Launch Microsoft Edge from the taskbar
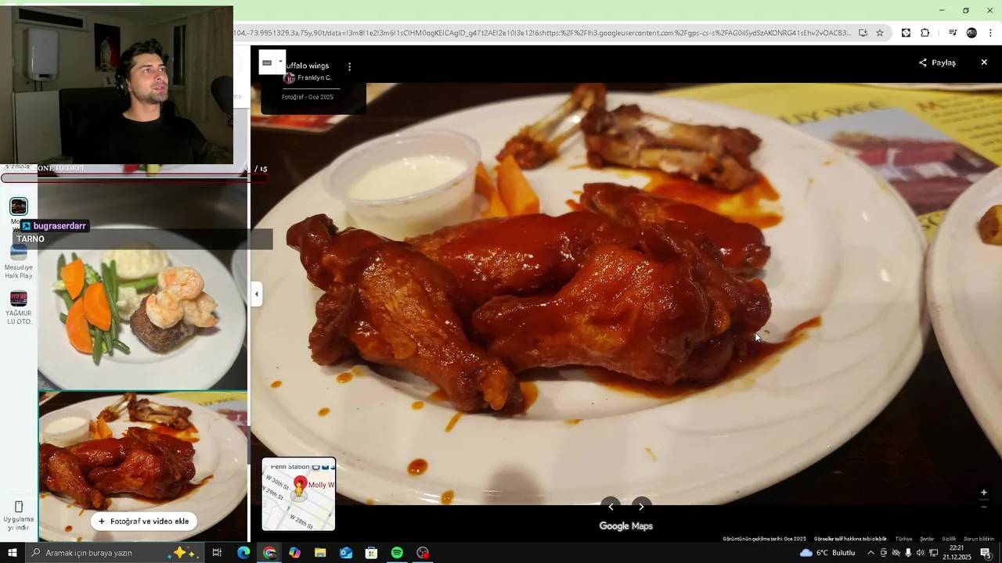This screenshot has height=563, width=1002. click(243, 553)
